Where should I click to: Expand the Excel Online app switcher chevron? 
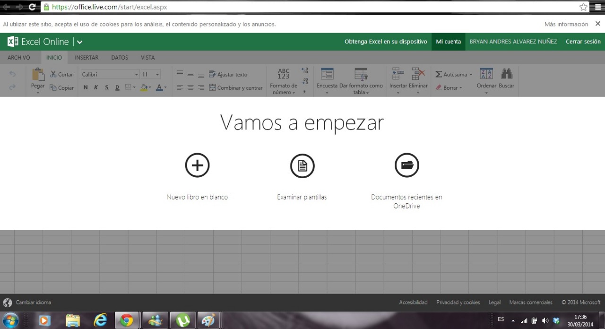80,42
